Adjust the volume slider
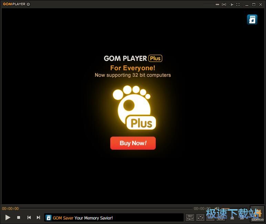 click(235, 209)
